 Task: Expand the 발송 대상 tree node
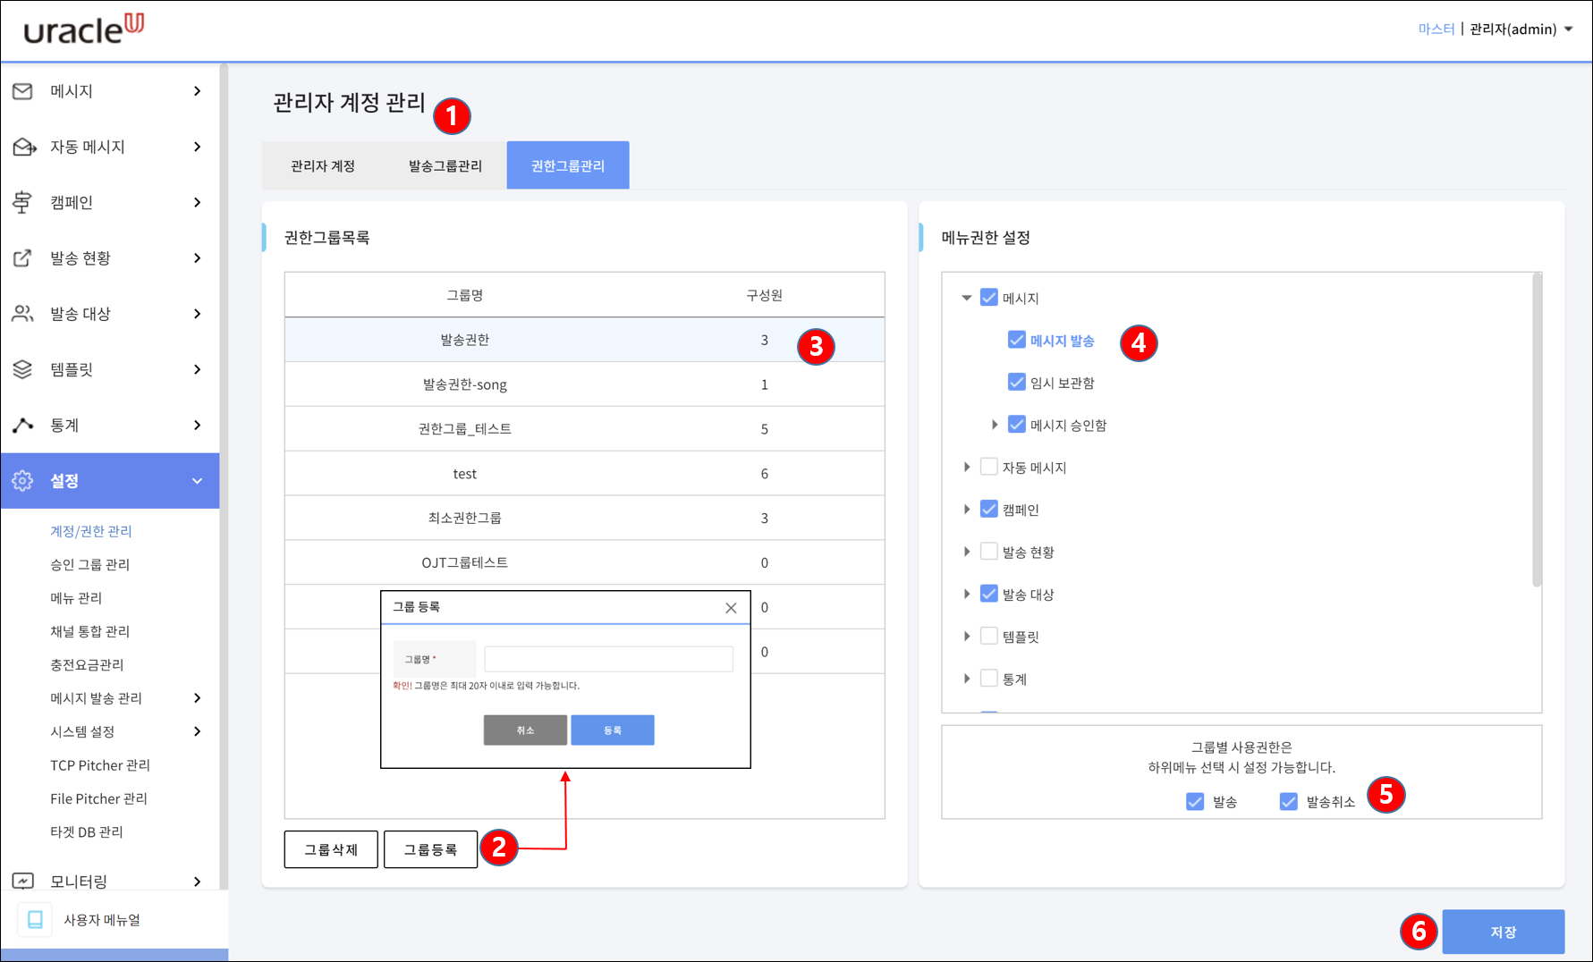click(x=967, y=594)
